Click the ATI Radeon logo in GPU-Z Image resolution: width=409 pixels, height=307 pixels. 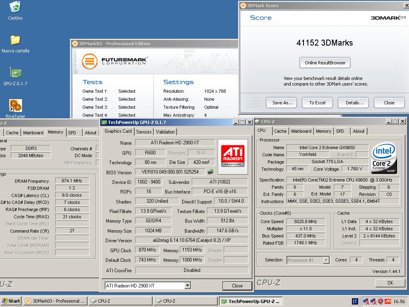click(x=233, y=156)
